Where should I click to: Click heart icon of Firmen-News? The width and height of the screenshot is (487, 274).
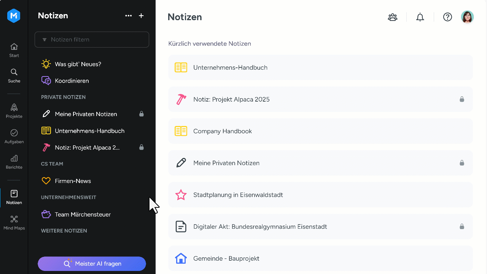[46, 181]
